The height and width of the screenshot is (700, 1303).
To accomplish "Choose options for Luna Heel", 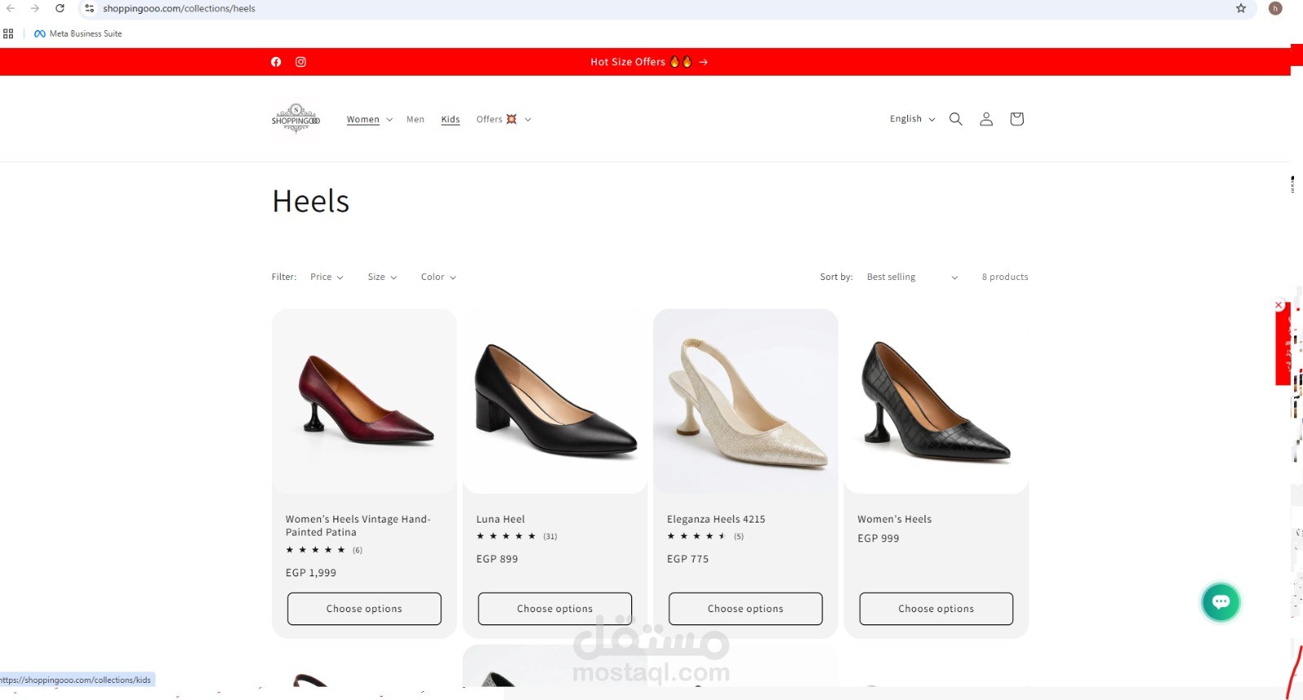I will 555,609.
